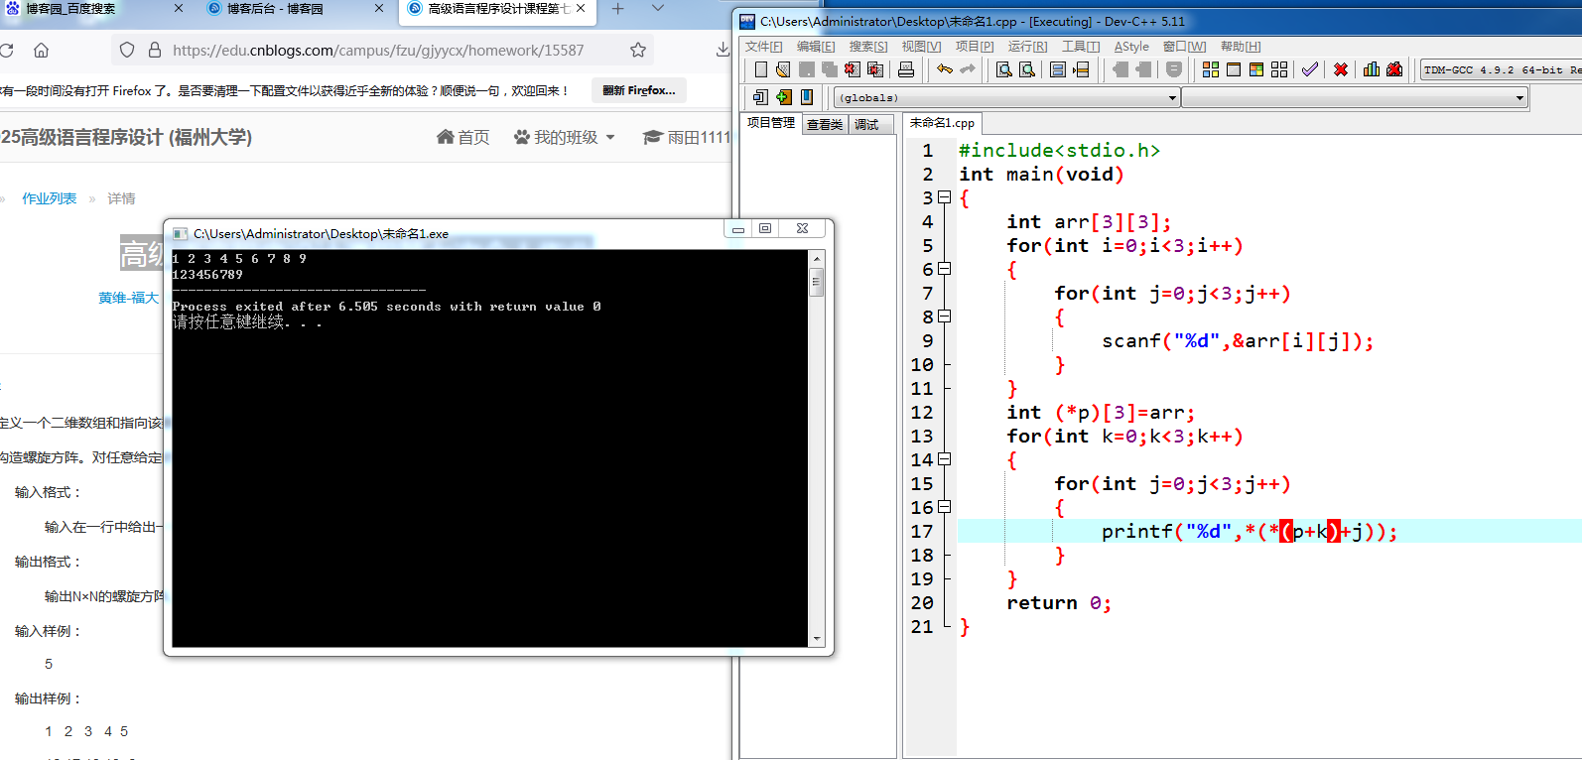Click the Firefox Home icon
Viewport: 1582px width, 760px height.
[41, 50]
